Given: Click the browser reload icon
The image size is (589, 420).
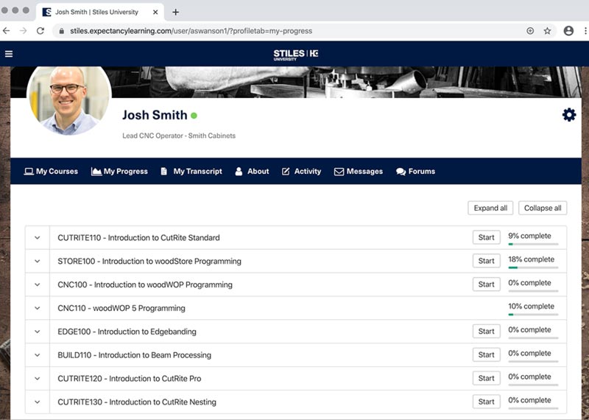Looking at the screenshot, I should pyautogui.click(x=40, y=31).
